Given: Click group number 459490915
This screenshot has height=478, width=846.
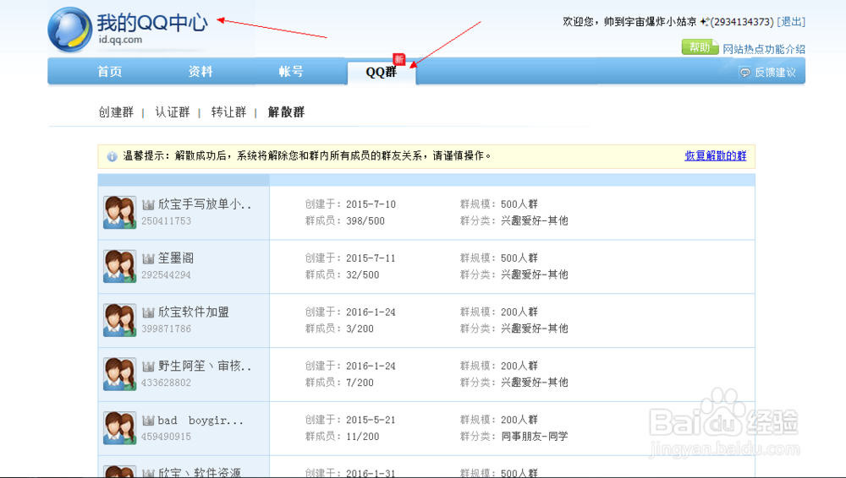Looking at the screenshot, I should (x=166, y=437).
